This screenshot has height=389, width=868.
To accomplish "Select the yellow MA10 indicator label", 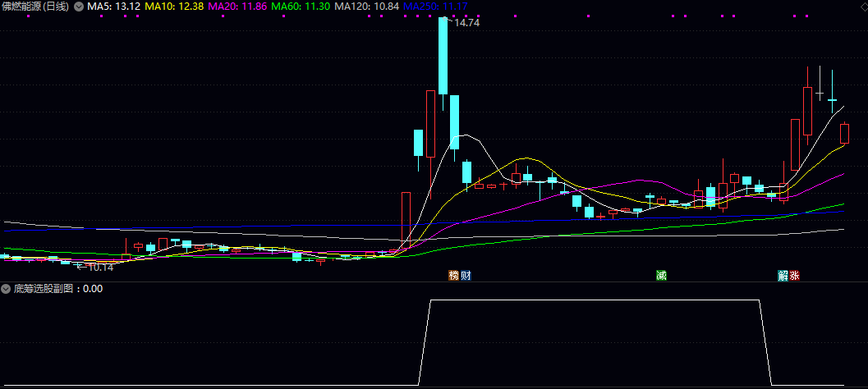I will [x=173, y=7].
